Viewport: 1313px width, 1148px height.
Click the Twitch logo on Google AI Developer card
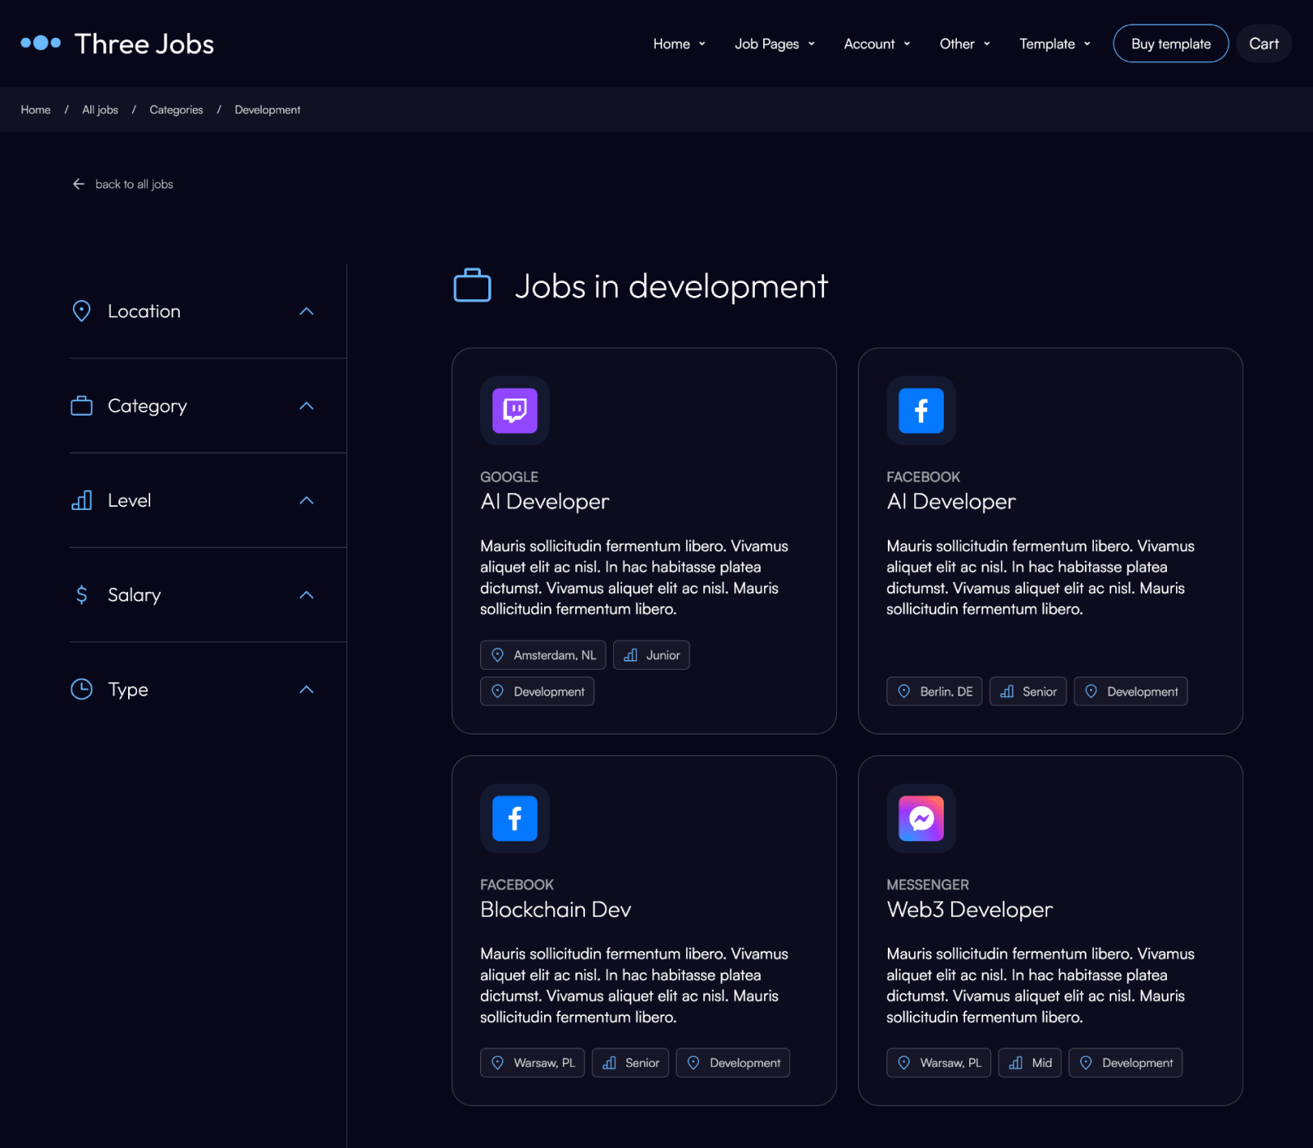point(515,410)
